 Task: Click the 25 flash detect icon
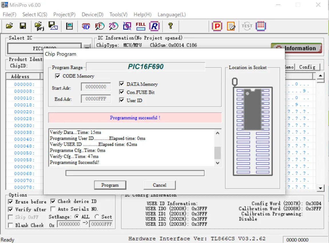(113, 26)
